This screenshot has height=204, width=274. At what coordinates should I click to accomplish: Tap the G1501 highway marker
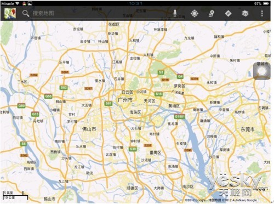[x=180, y=116]
